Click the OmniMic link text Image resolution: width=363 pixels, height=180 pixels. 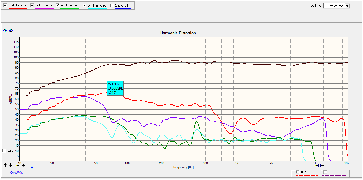click(17, 173)
